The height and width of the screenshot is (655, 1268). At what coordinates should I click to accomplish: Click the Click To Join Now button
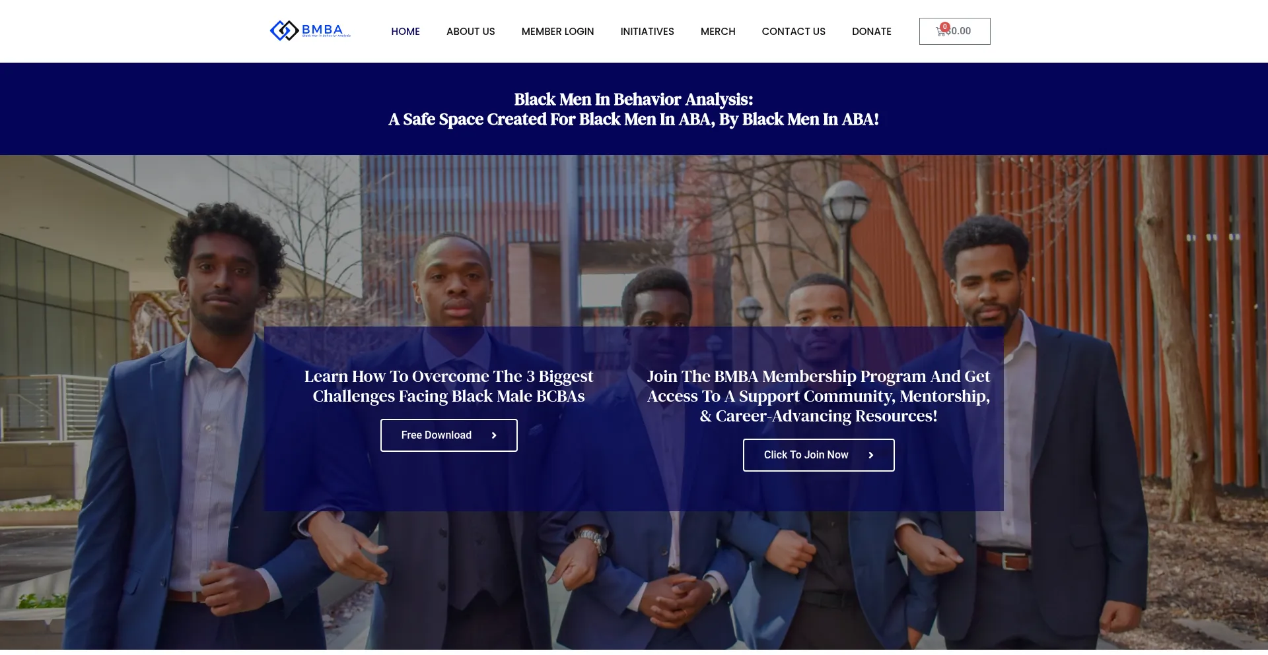pos(819,455)
